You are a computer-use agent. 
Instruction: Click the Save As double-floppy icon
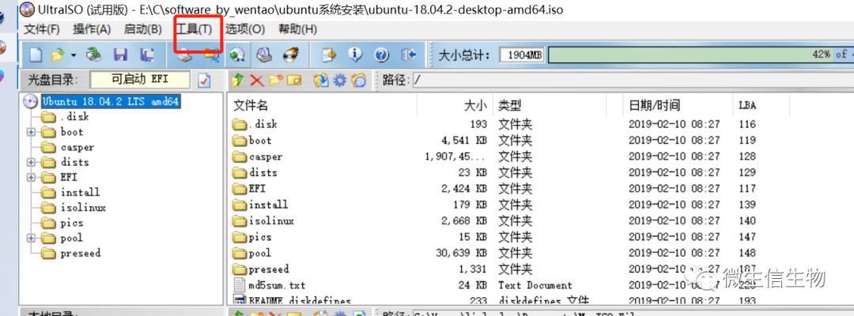tap(146, 55)
